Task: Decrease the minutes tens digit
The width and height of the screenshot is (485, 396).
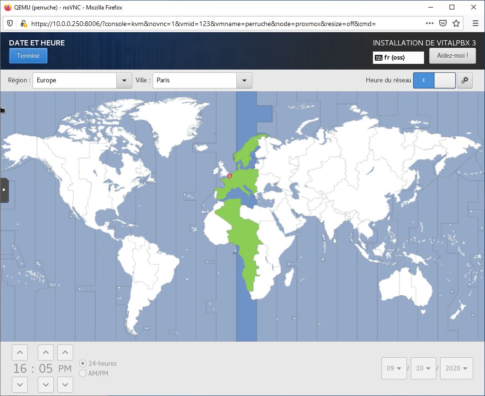Action: tap(45, 384)
